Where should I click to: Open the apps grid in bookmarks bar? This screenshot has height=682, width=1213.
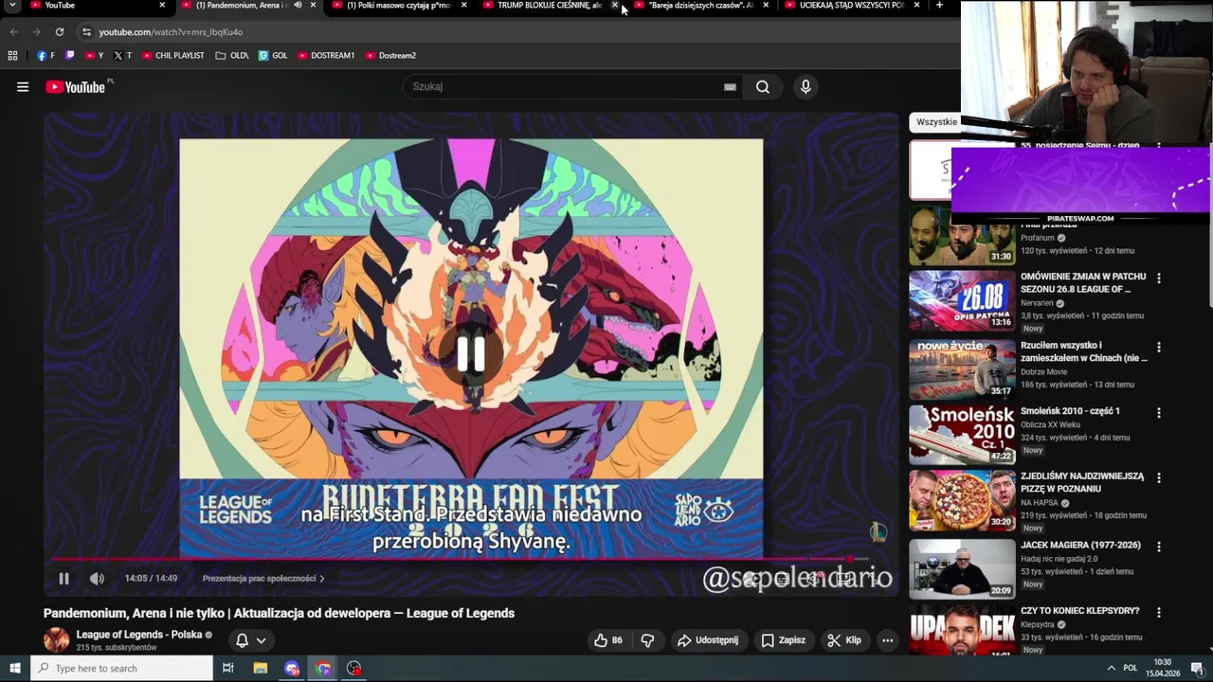pos(12,56)
